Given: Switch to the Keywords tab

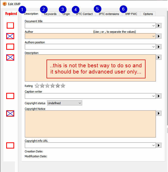Looking at the screenshot, I should point(50,14).
